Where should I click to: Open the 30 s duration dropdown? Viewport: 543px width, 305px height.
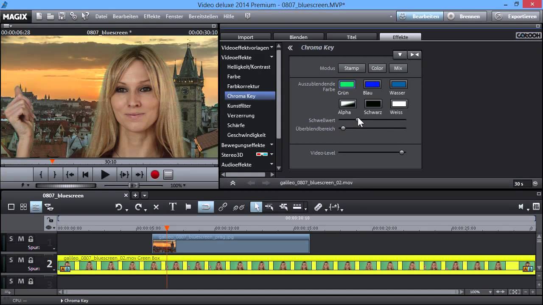(x=535, y=183)
